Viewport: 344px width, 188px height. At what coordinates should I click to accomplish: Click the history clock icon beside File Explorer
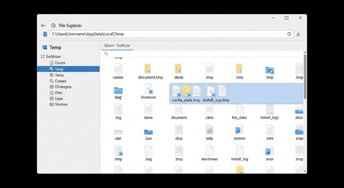(53, 26)
